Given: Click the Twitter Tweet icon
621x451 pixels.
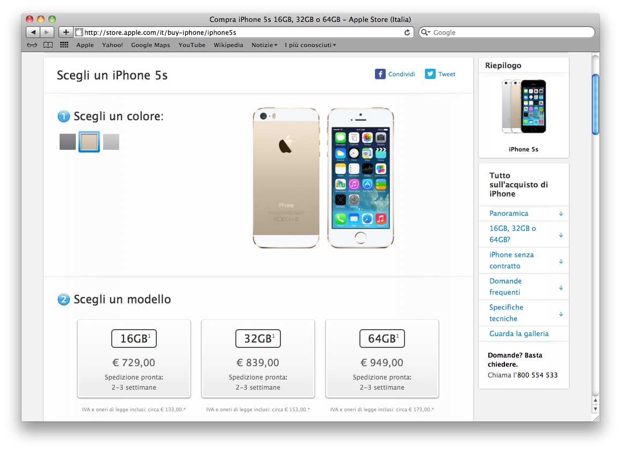Looking at the screenshot, I should (430, 74).
